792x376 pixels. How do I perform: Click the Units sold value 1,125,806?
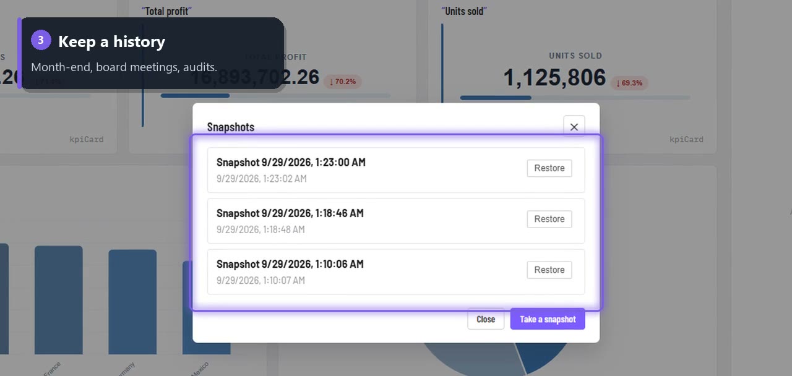pyautogui.click(x=554, y=77)
